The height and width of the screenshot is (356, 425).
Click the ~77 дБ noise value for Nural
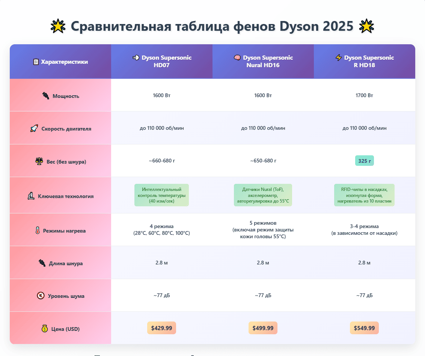[x=263, y=295]
